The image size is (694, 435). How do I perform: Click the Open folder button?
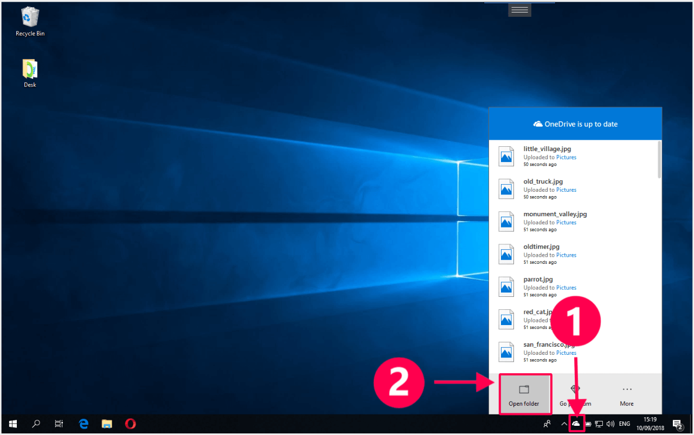point(524,395)
